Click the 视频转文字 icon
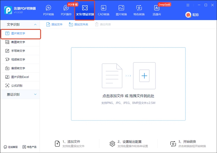 pyautogui.click(x=7, y=60)
